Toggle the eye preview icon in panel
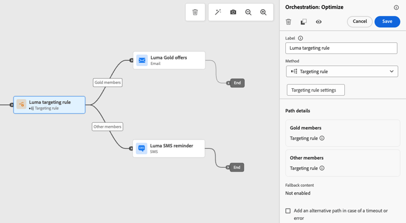406x223 pixels. 319,22
